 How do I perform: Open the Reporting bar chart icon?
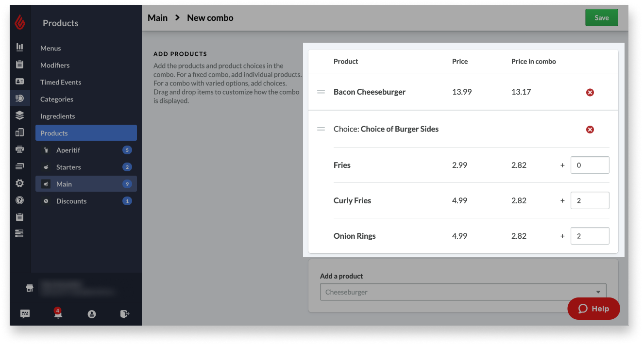point(19,47)
